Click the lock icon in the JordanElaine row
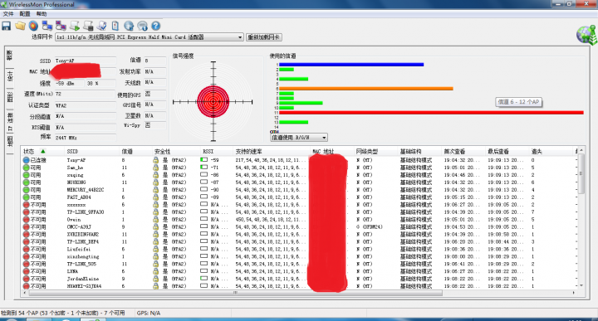This screenshot has width=598, height=321. pyautogui.click(x=155, y=279)
